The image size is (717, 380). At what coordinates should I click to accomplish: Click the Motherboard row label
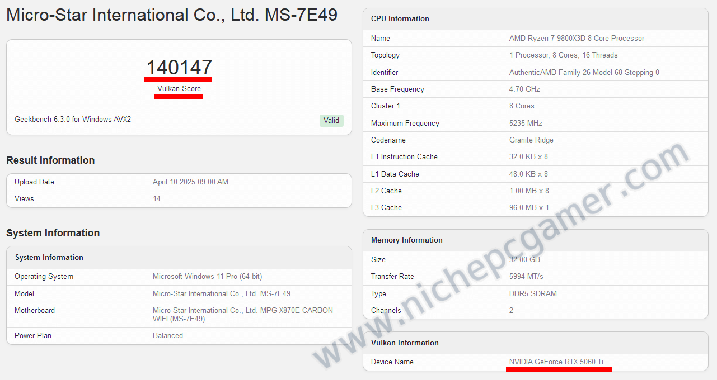(x=35, y=310)
